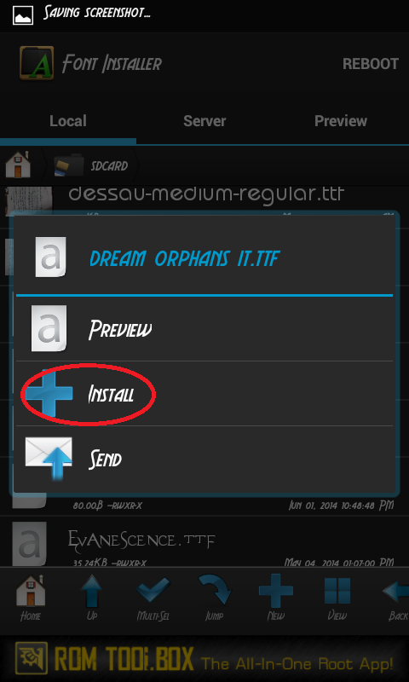Open the Local tab
Viewport: 409px width, 682px height.
click(68, 121)
